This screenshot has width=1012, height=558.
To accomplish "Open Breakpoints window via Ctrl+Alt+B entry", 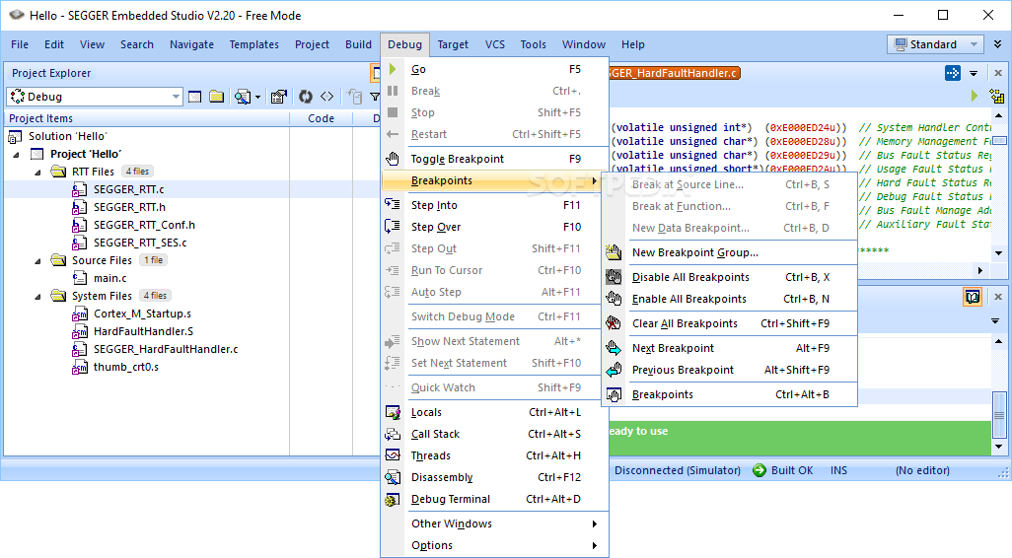I will point(729,394).
